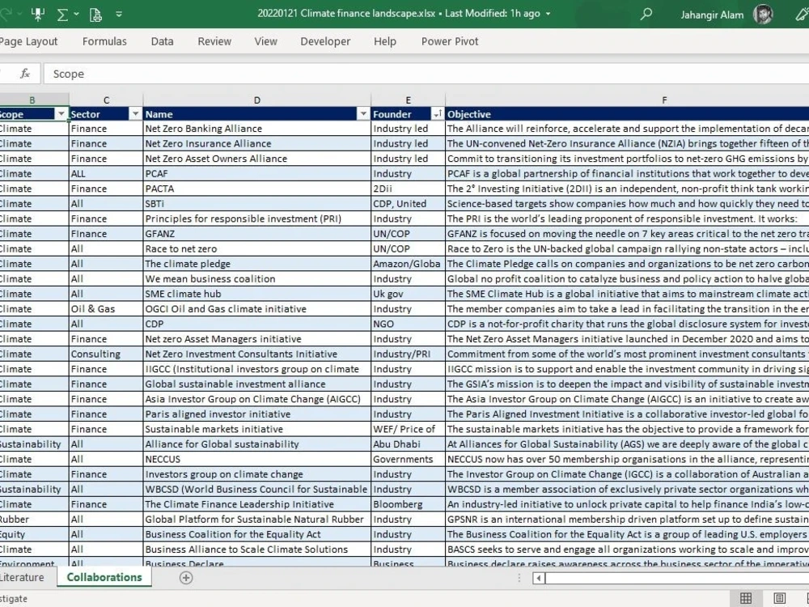The width and height of the screenshot is (809, 607).
Task: Select Scope cell 'Rubber'
Action: pyautogui.click(x=34, y=520)
